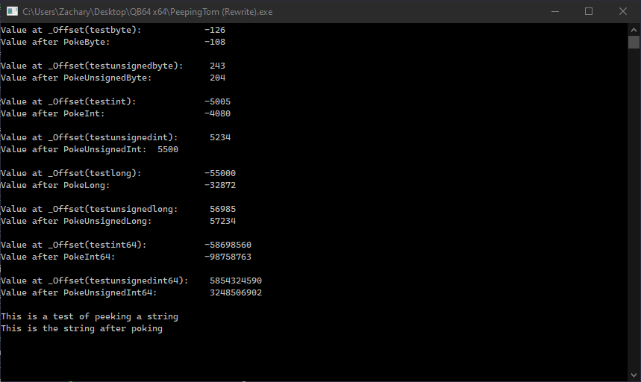Click the console app icon in title bar
The image size is (641, 382).
13,11
